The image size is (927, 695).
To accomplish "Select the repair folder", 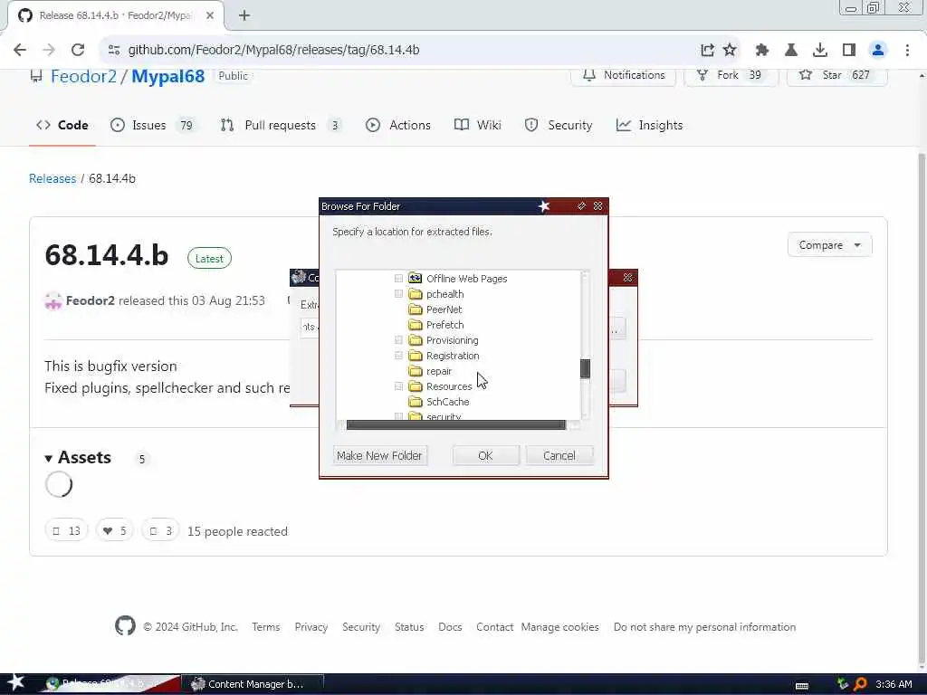I will click(x=439, y=370).
